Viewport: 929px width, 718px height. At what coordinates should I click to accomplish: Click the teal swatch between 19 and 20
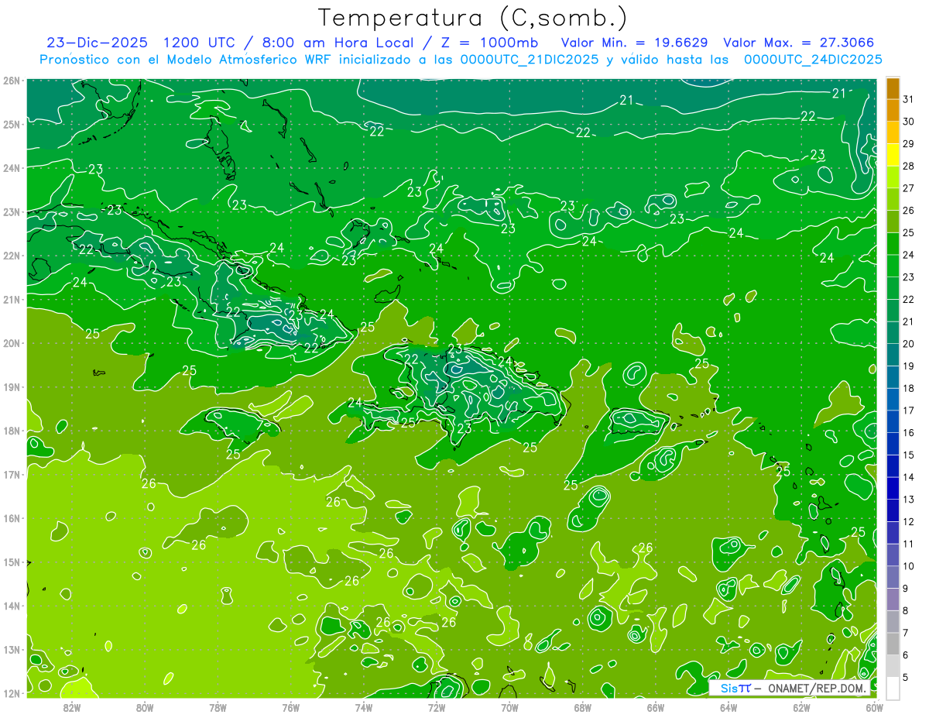tap(893, 355)
